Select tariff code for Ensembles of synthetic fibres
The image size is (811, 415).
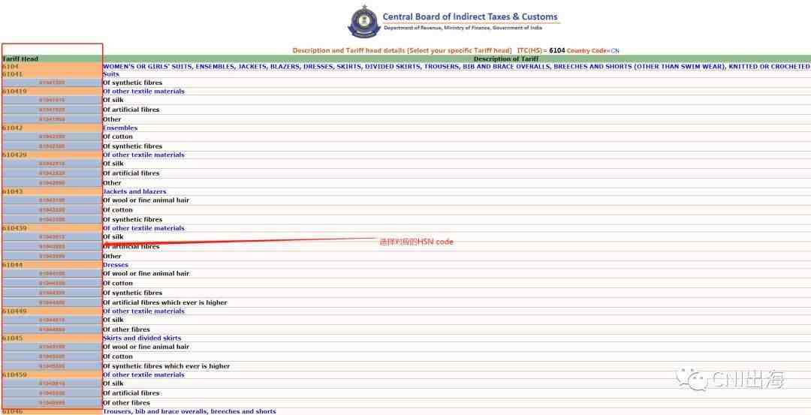[52, 146]
